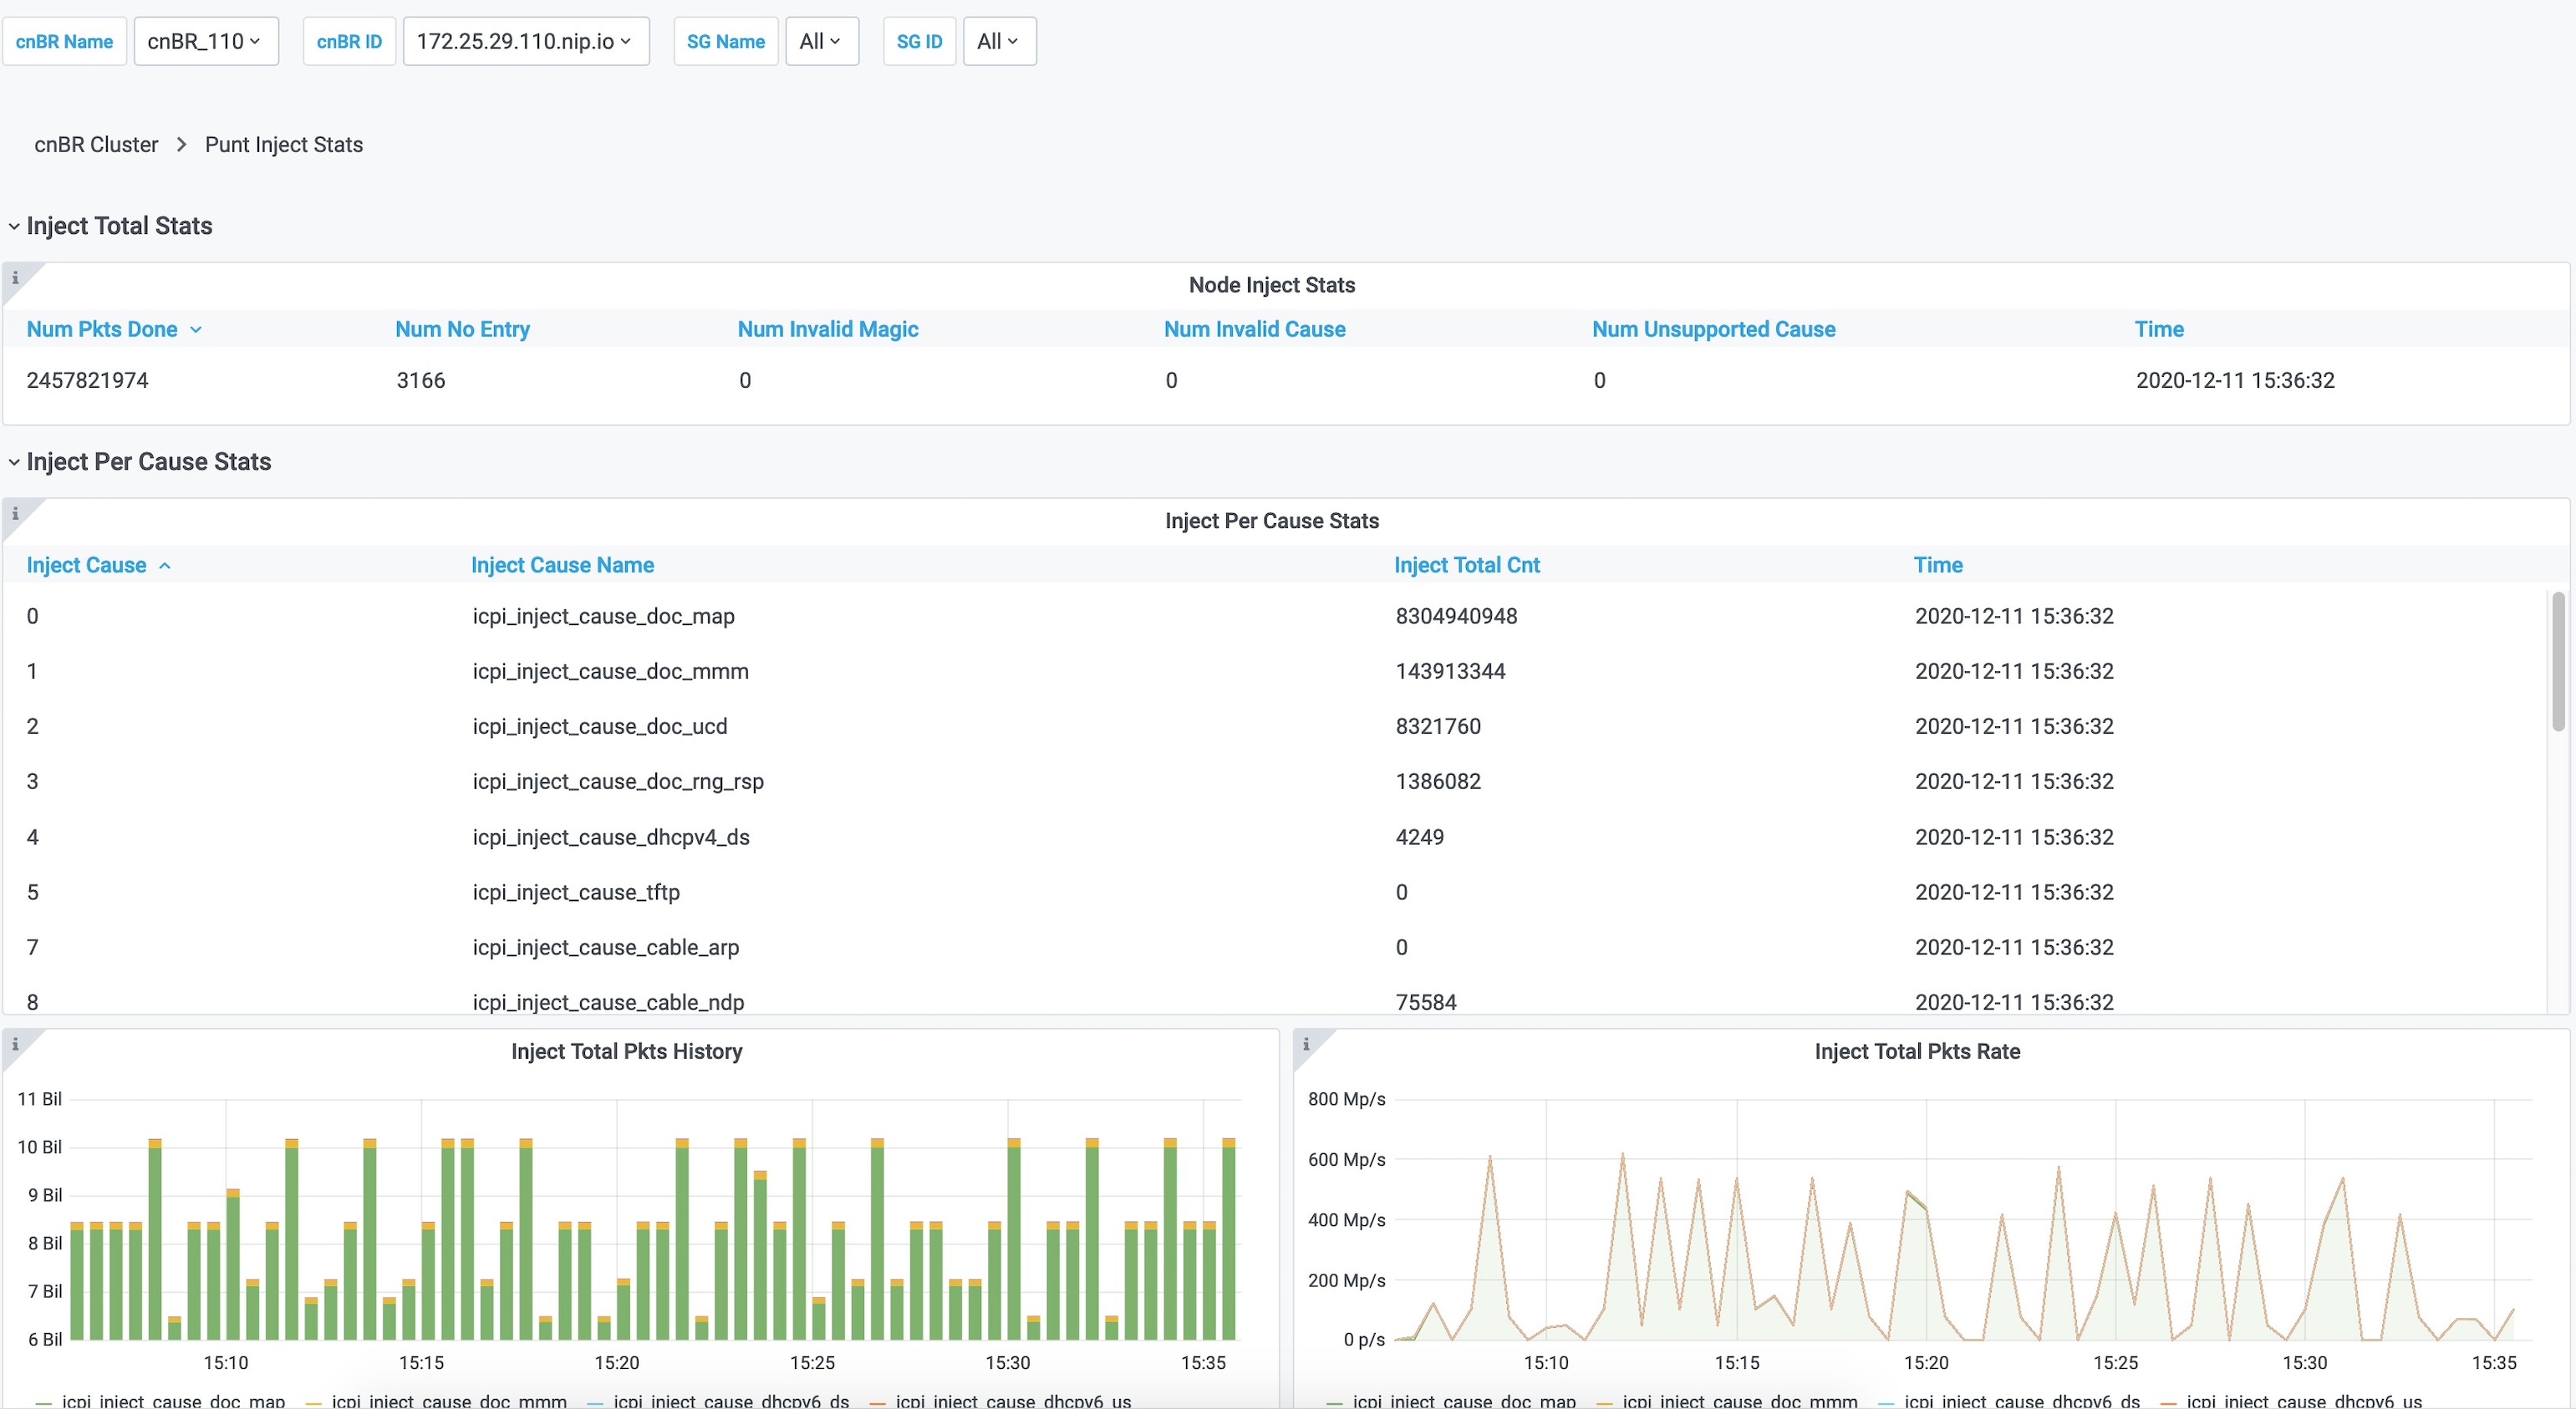Click the icpi_inject_cause_dhcpv4_ds row name
2576x1409 pixels.
click(611, 837)
